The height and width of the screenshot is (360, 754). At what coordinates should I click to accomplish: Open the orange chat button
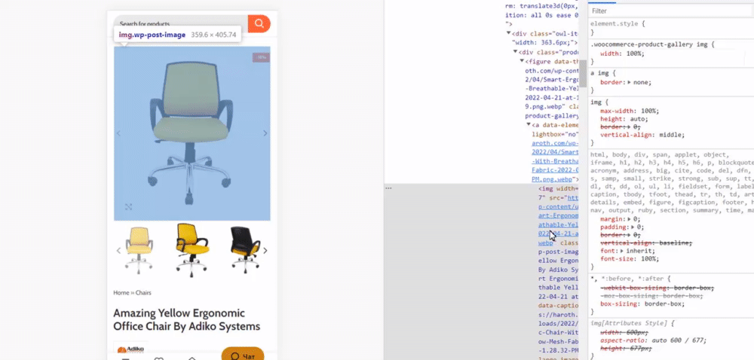tap(243, 355)
